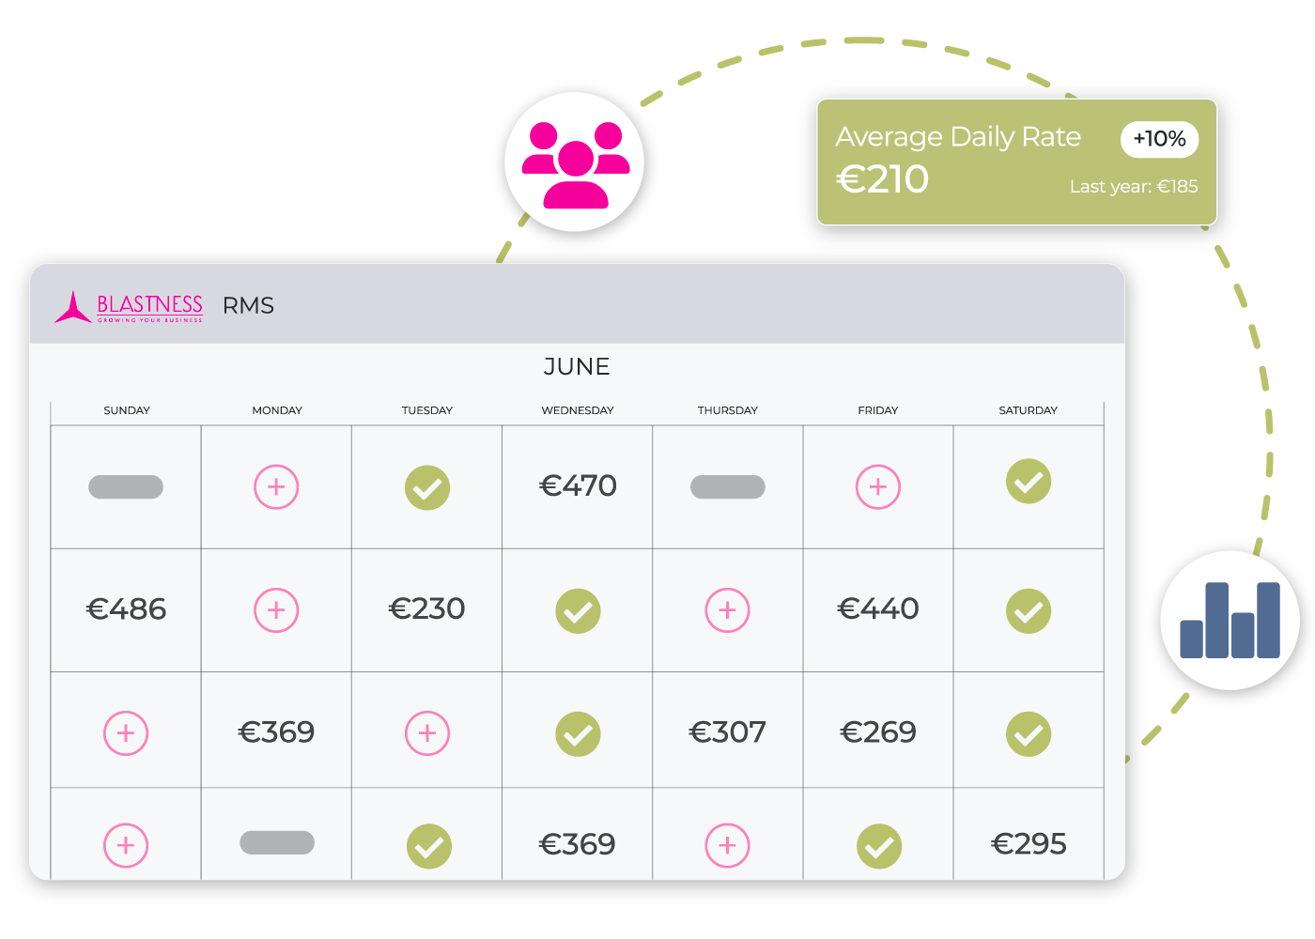The height and width of the screenshot is (939, 1315).
Task: Add rate with plus icon between €486 and €230
Action: tap(276, 610)
